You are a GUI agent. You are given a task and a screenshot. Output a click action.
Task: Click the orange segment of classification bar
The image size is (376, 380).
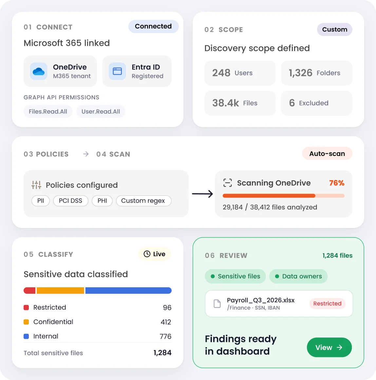pos(60,290)
